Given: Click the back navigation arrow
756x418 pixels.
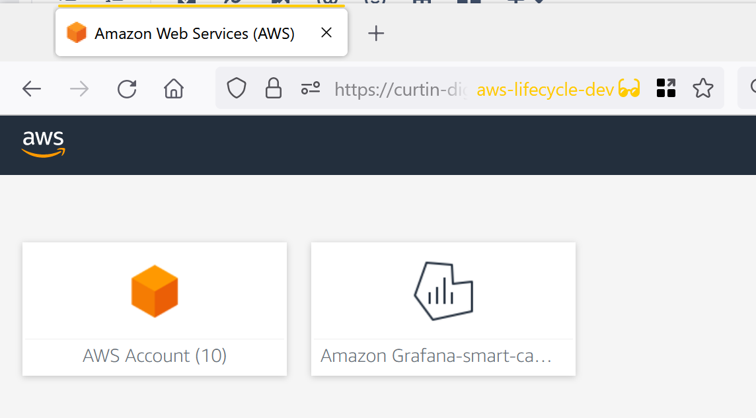Looking at the screenshot, I should (x=31, y=88).
